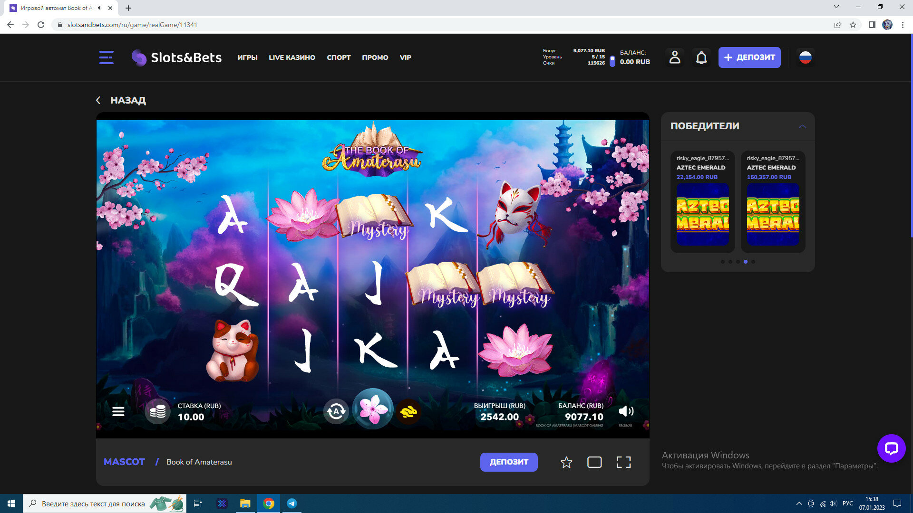Open the live chat bubble
Image resolution: width=913 pixels, height=513 pixels.
tap(891, 448)
